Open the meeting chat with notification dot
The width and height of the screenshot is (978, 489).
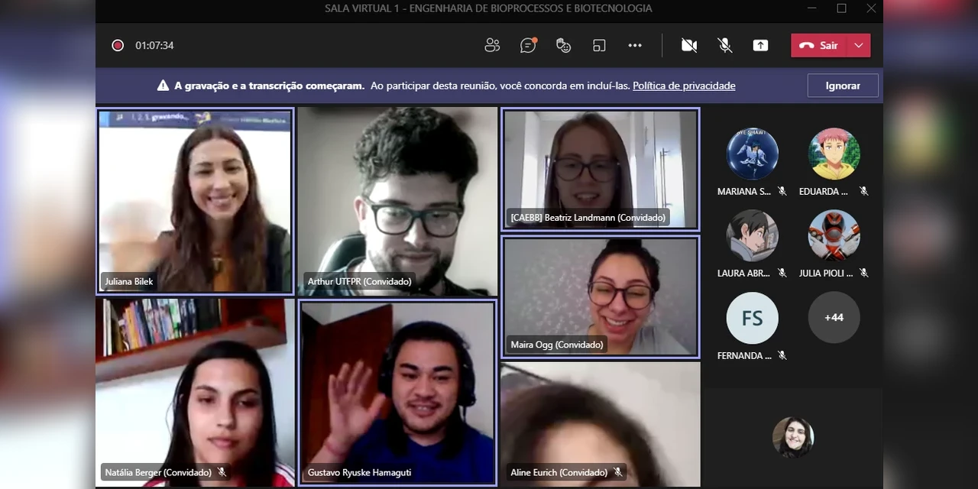pyautogui.click(x=528, y=46)
